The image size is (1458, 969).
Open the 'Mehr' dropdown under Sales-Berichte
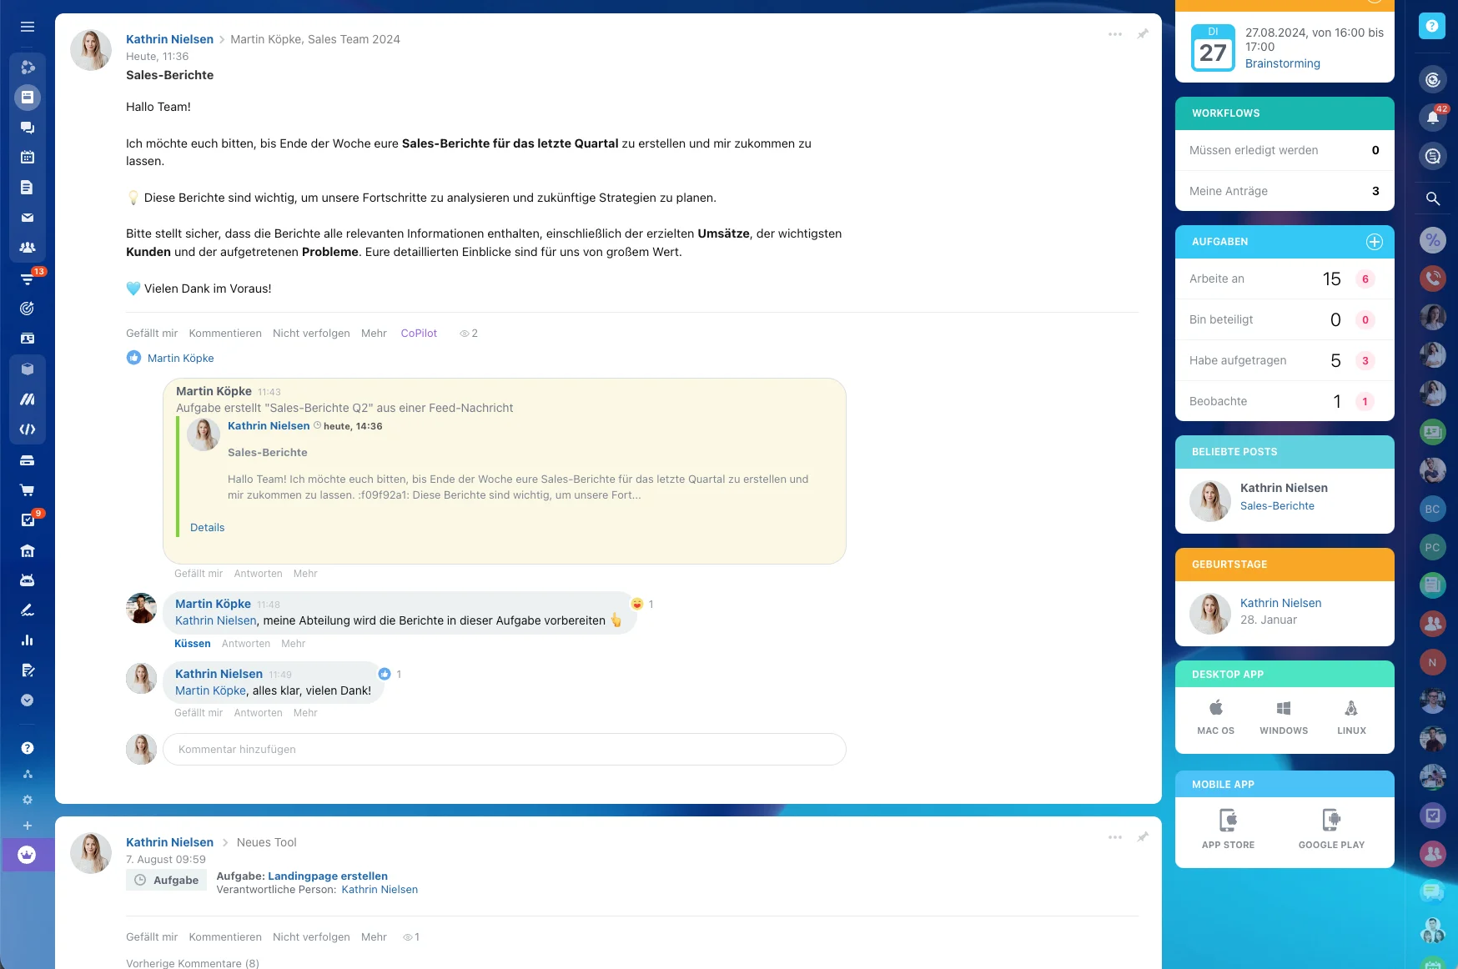pyautogui.click(x=374, y=333)
